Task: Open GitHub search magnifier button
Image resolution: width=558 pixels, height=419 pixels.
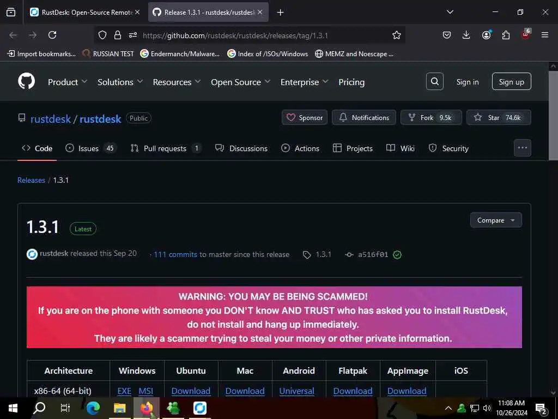Action: [434, 82]
